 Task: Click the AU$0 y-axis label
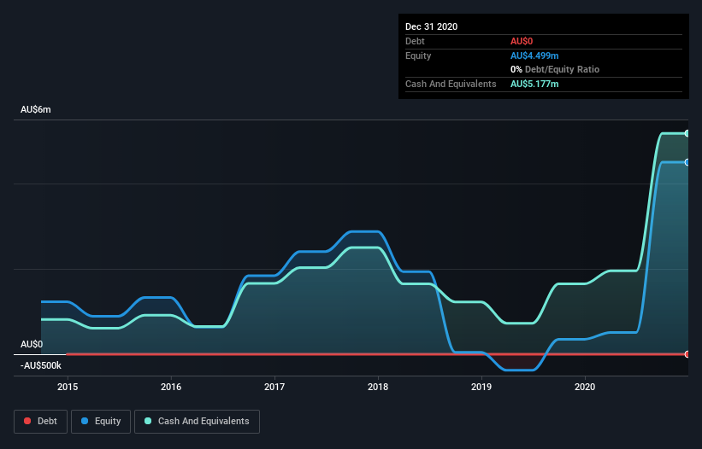point(32,344)
